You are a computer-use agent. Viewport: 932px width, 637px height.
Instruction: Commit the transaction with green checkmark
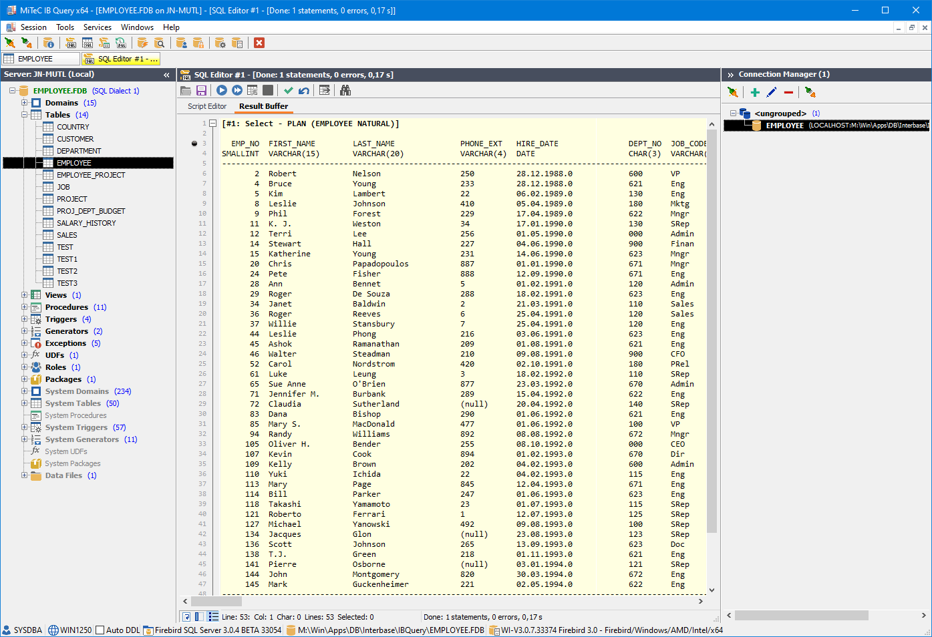coord(289,90)
